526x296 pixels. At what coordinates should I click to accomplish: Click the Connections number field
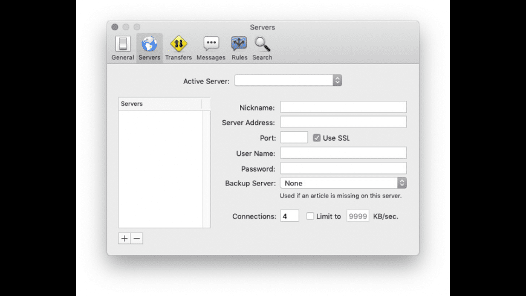pos(290,216)
